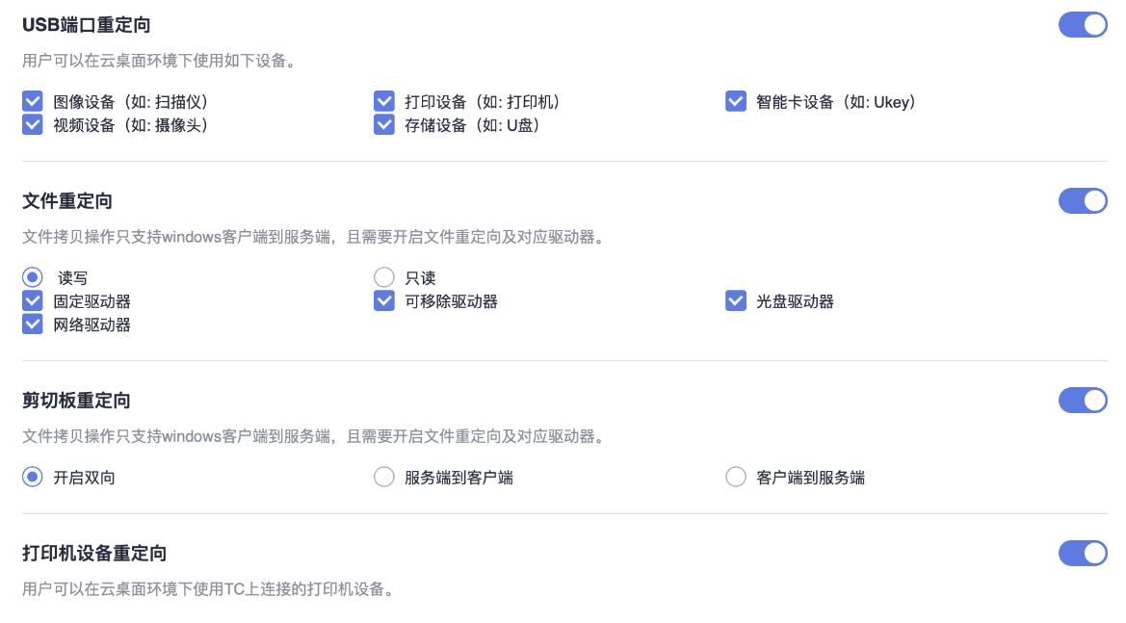The width and height of the screenshot is (1126, 623).
Task: Pick the 开启双向 radio option
Action: (x=31, y=475)
